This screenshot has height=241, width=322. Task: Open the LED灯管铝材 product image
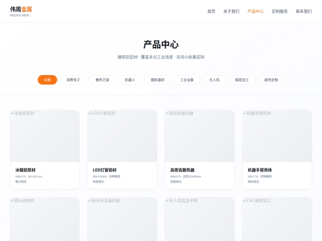coord(122,136)
